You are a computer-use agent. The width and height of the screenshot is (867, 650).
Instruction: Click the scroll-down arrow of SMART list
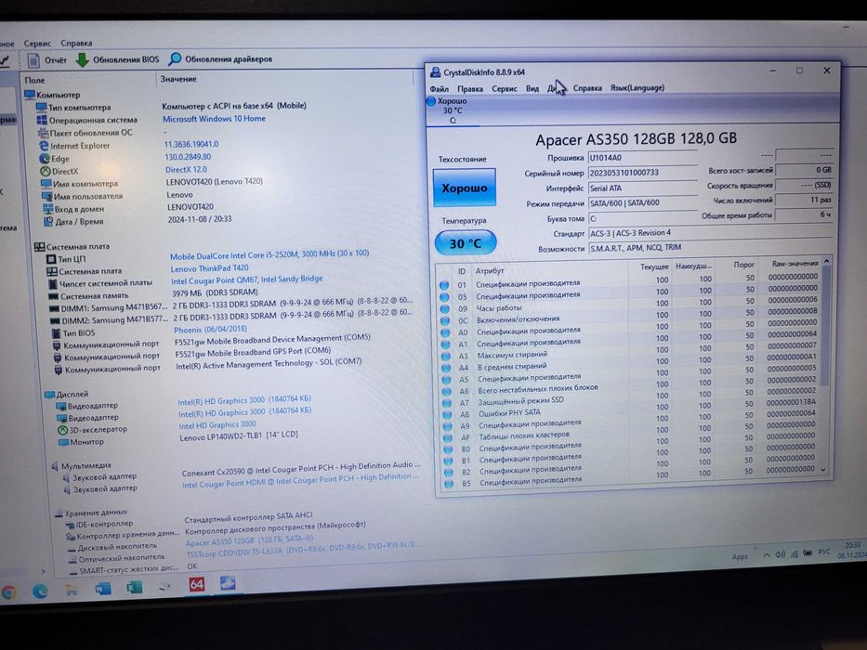[x=824, y=470]
